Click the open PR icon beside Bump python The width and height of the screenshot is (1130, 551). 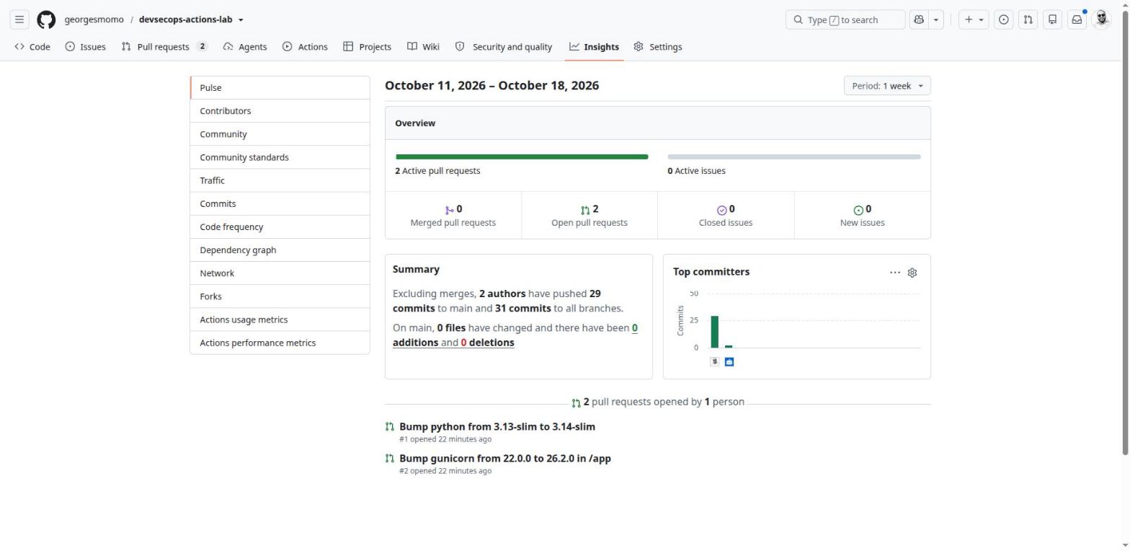(390, 427)
